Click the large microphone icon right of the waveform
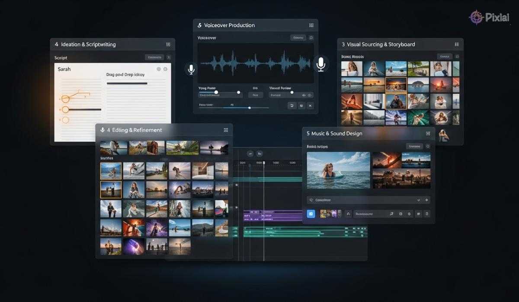The height and width of the screenshot is (302, 519). coord(320,64)
